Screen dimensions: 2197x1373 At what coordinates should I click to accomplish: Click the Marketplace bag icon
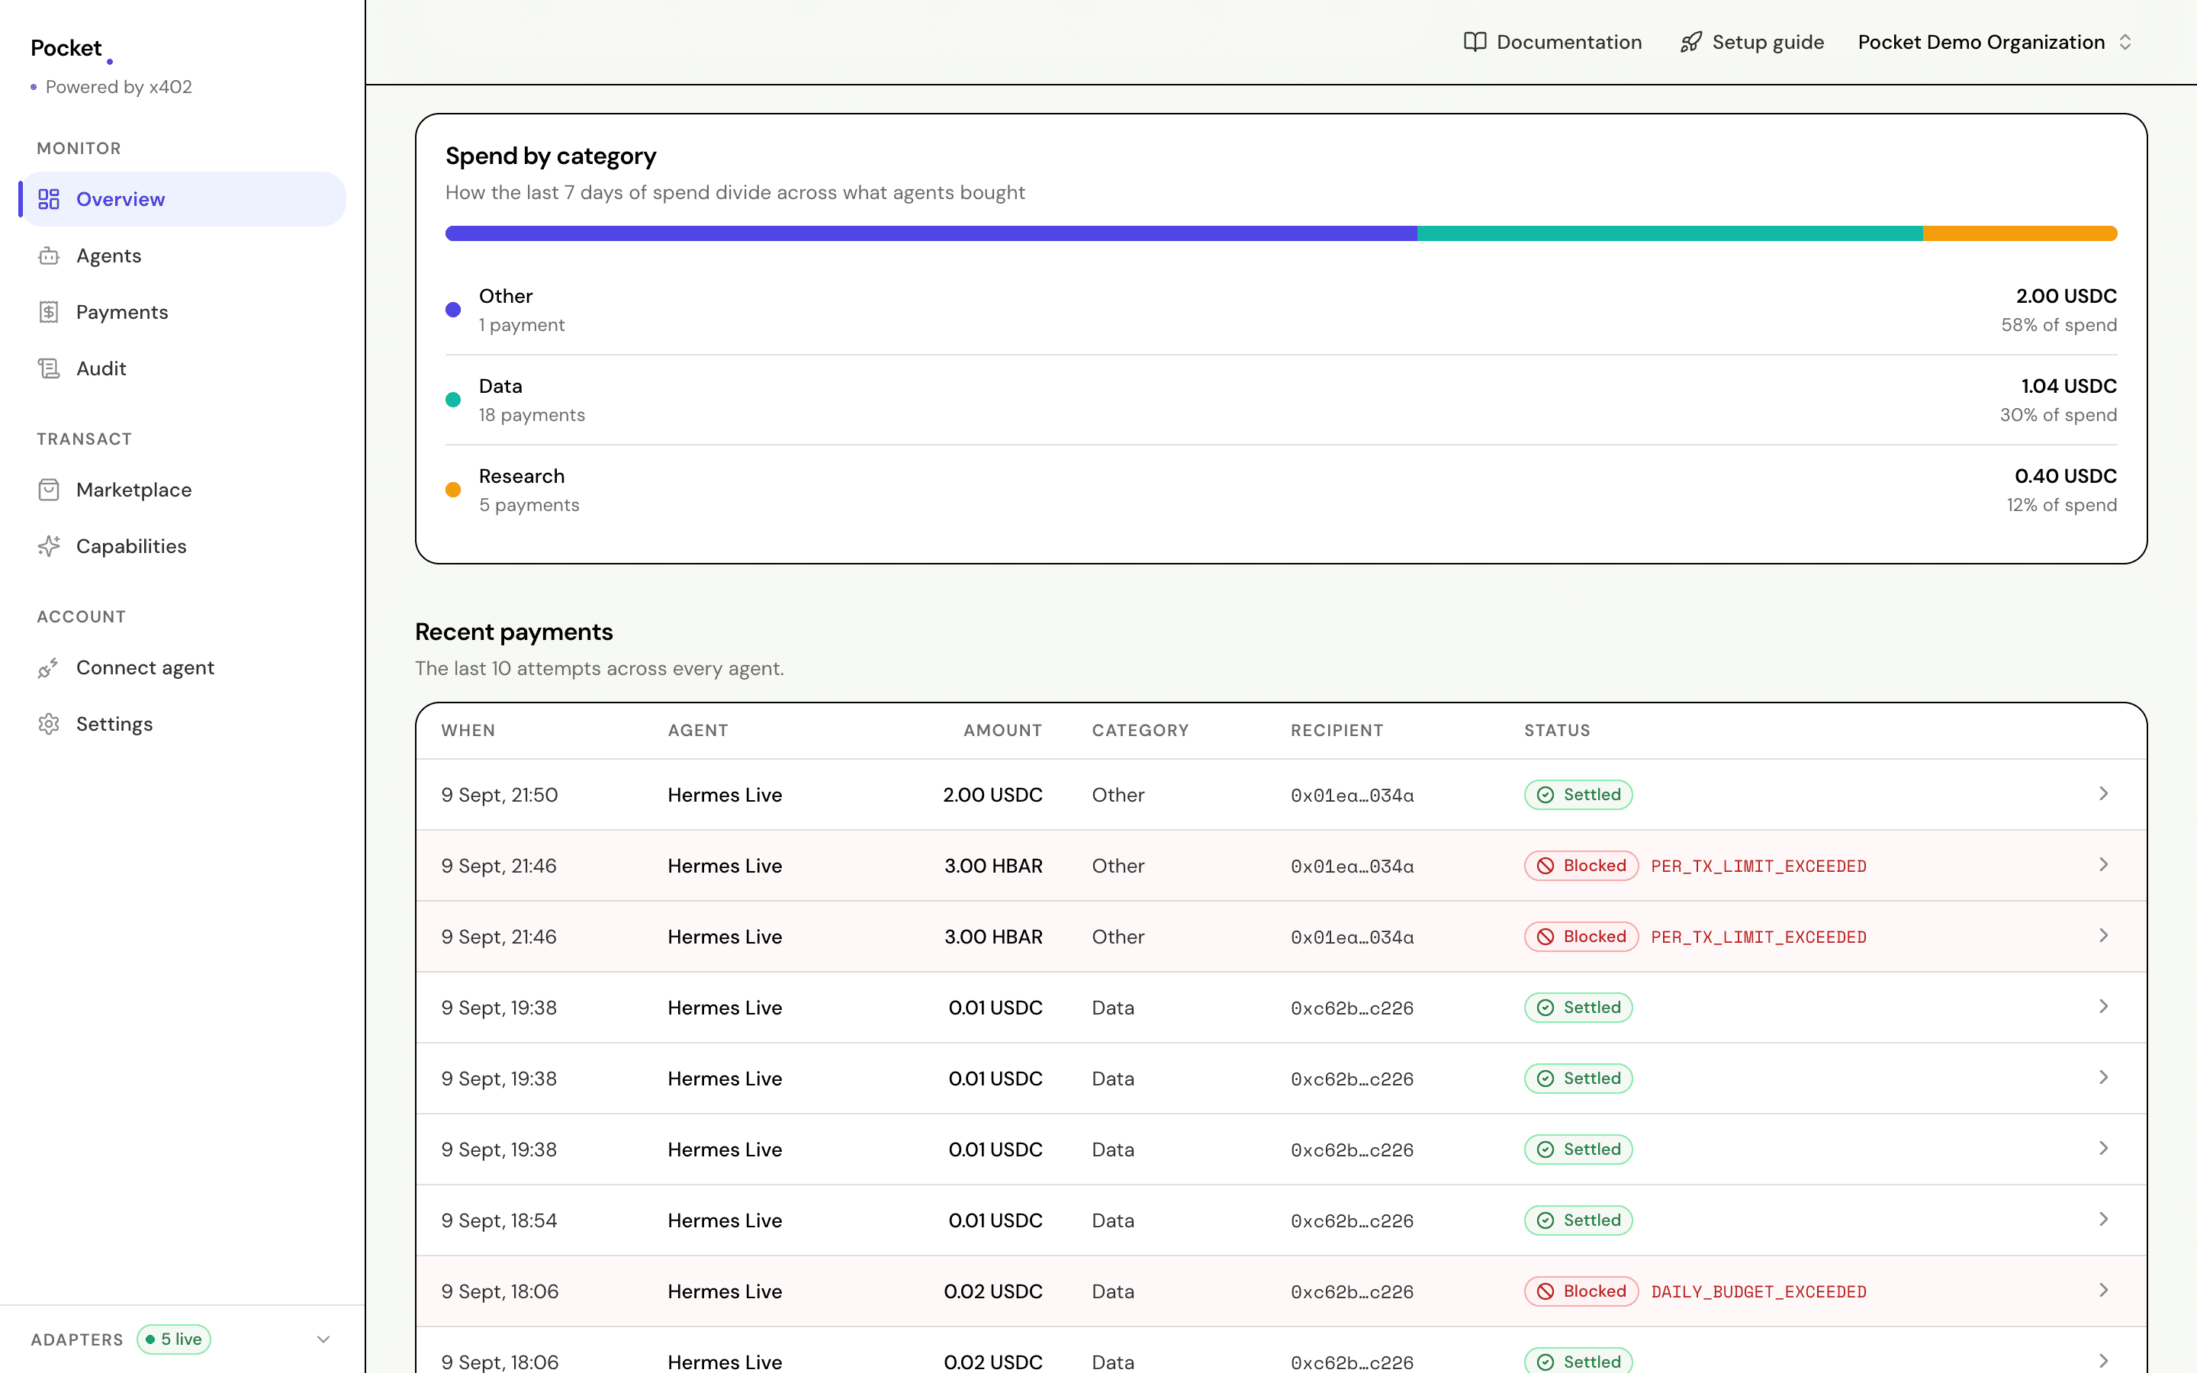[49, 490]
